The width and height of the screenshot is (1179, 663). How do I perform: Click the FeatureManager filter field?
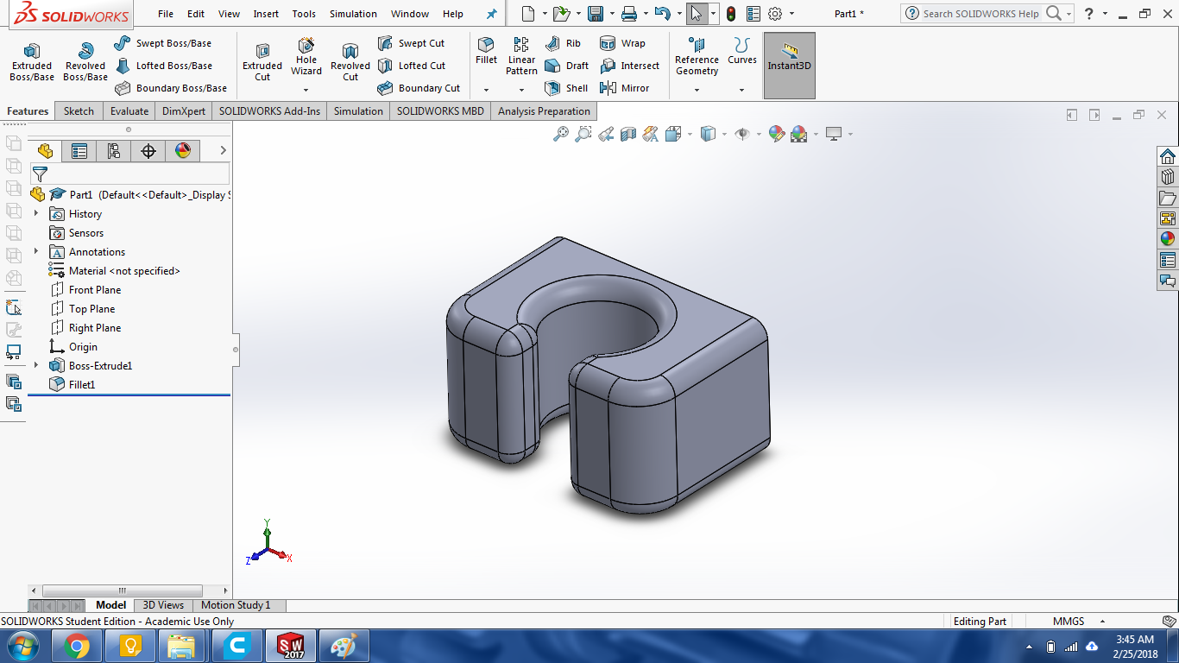(x=130, y=174)
